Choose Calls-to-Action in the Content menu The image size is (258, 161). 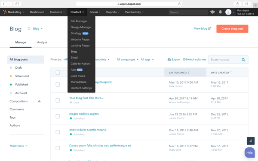pyautogui.click(x=80, y=64)
